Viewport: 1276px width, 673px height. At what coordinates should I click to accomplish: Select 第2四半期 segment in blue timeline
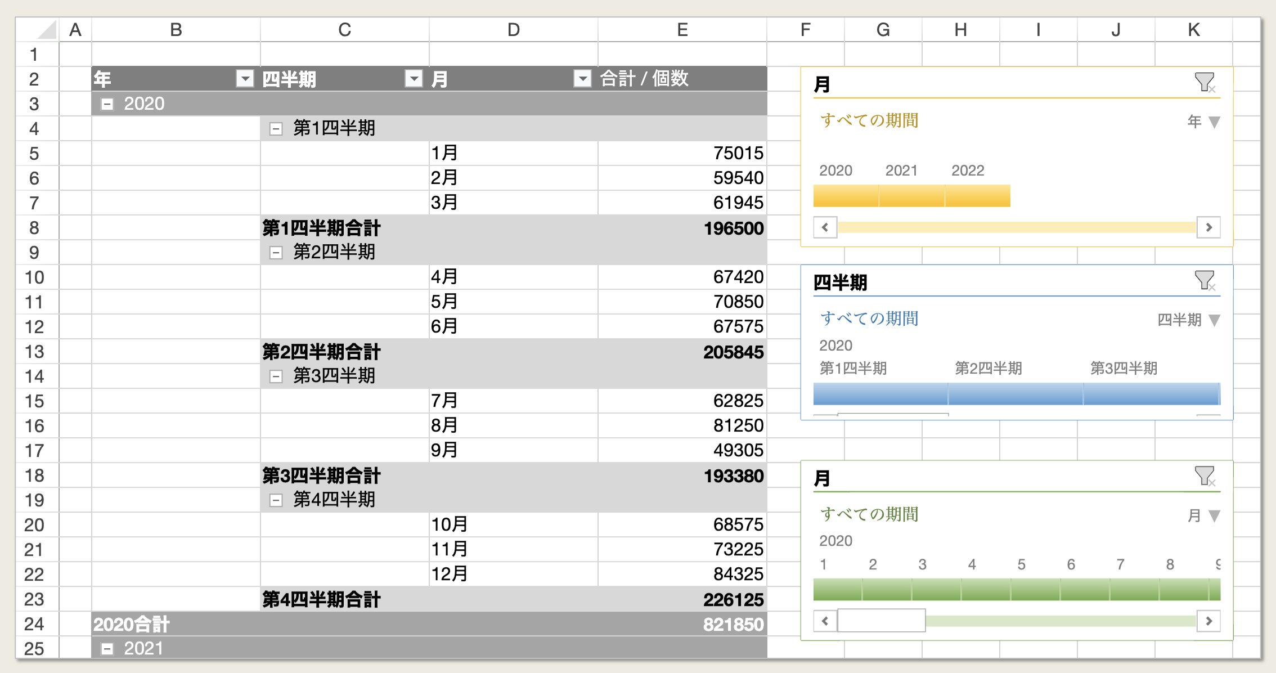point(1016,394)
